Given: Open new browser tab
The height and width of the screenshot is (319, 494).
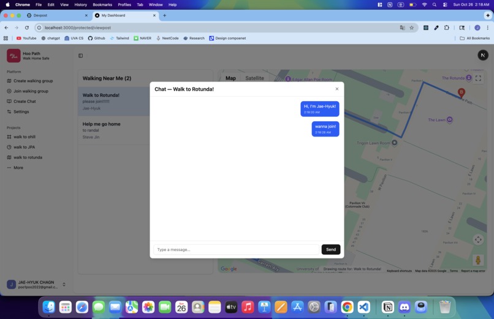Looking at the screenshot, I should pyautogui.click(x=164, y=15).
